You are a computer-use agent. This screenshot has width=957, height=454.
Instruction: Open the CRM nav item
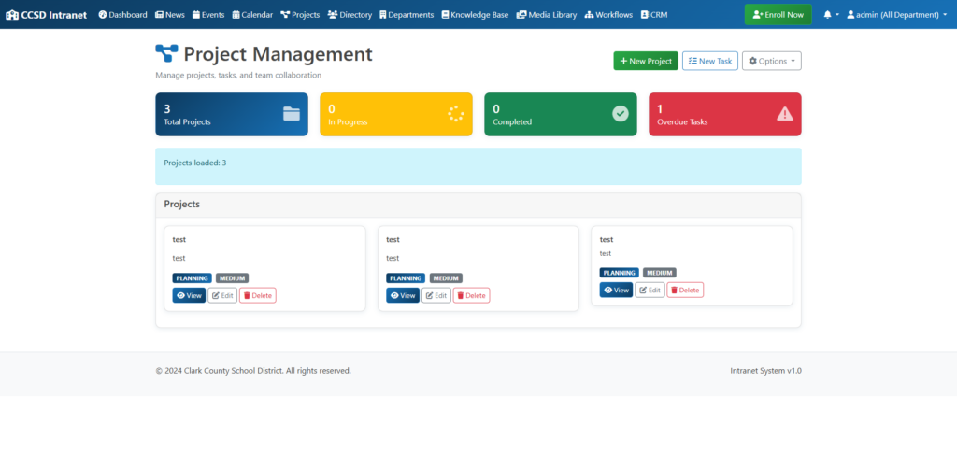pos(654,15)
